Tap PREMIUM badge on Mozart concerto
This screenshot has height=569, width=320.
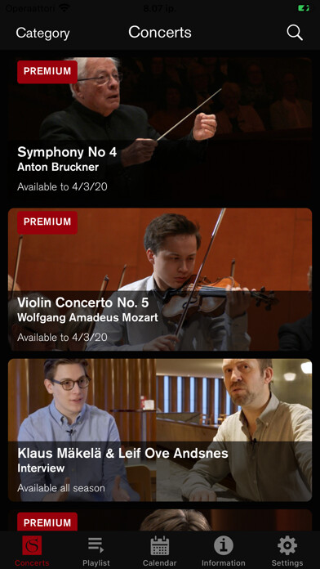point(47,222)
